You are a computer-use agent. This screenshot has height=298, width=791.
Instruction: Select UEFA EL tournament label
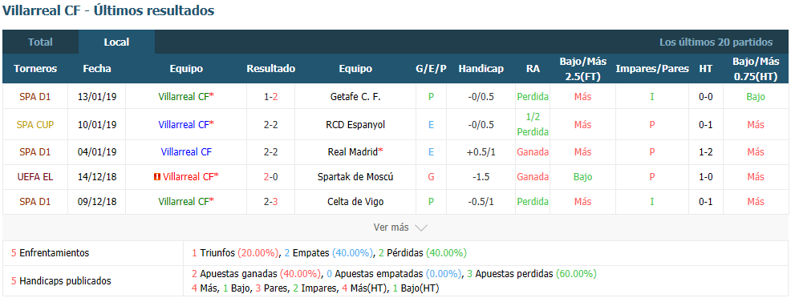[x=35, y=177]
